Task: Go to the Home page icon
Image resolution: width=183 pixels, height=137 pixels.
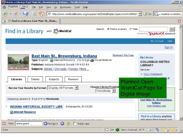Action: click(x=42, y=14)
